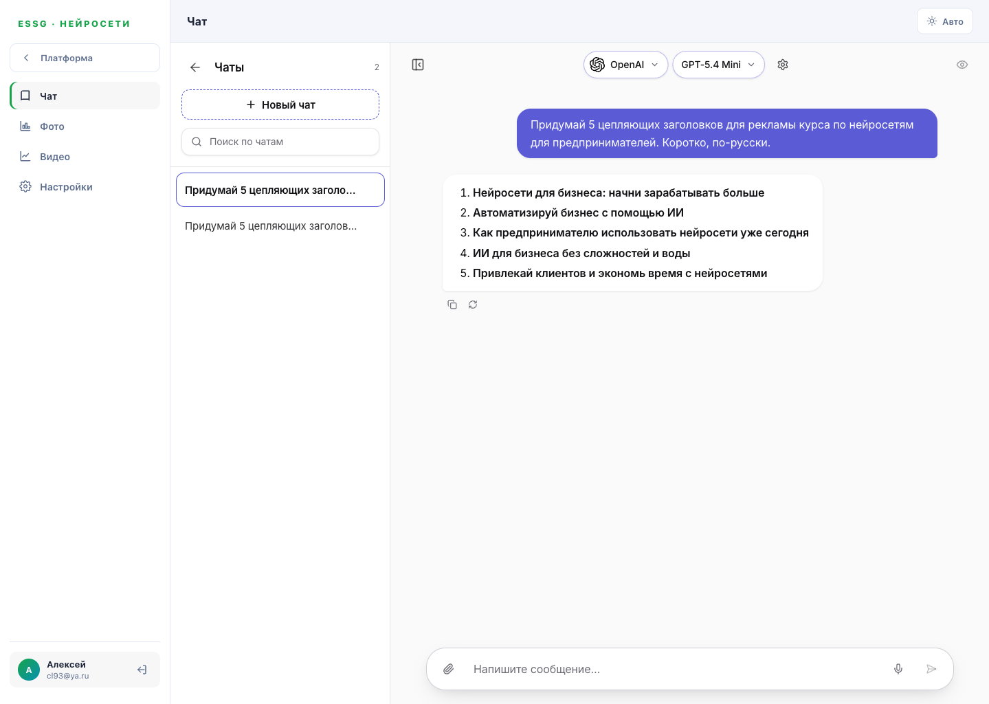Click the chat count '2'

pyautogui.click(x=377, y=67)
